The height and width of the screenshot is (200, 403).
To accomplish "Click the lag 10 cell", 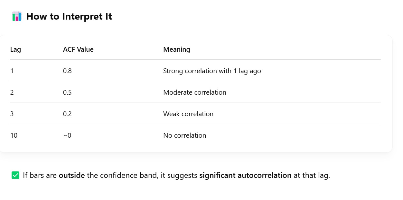I will click(x=14, y=135).
